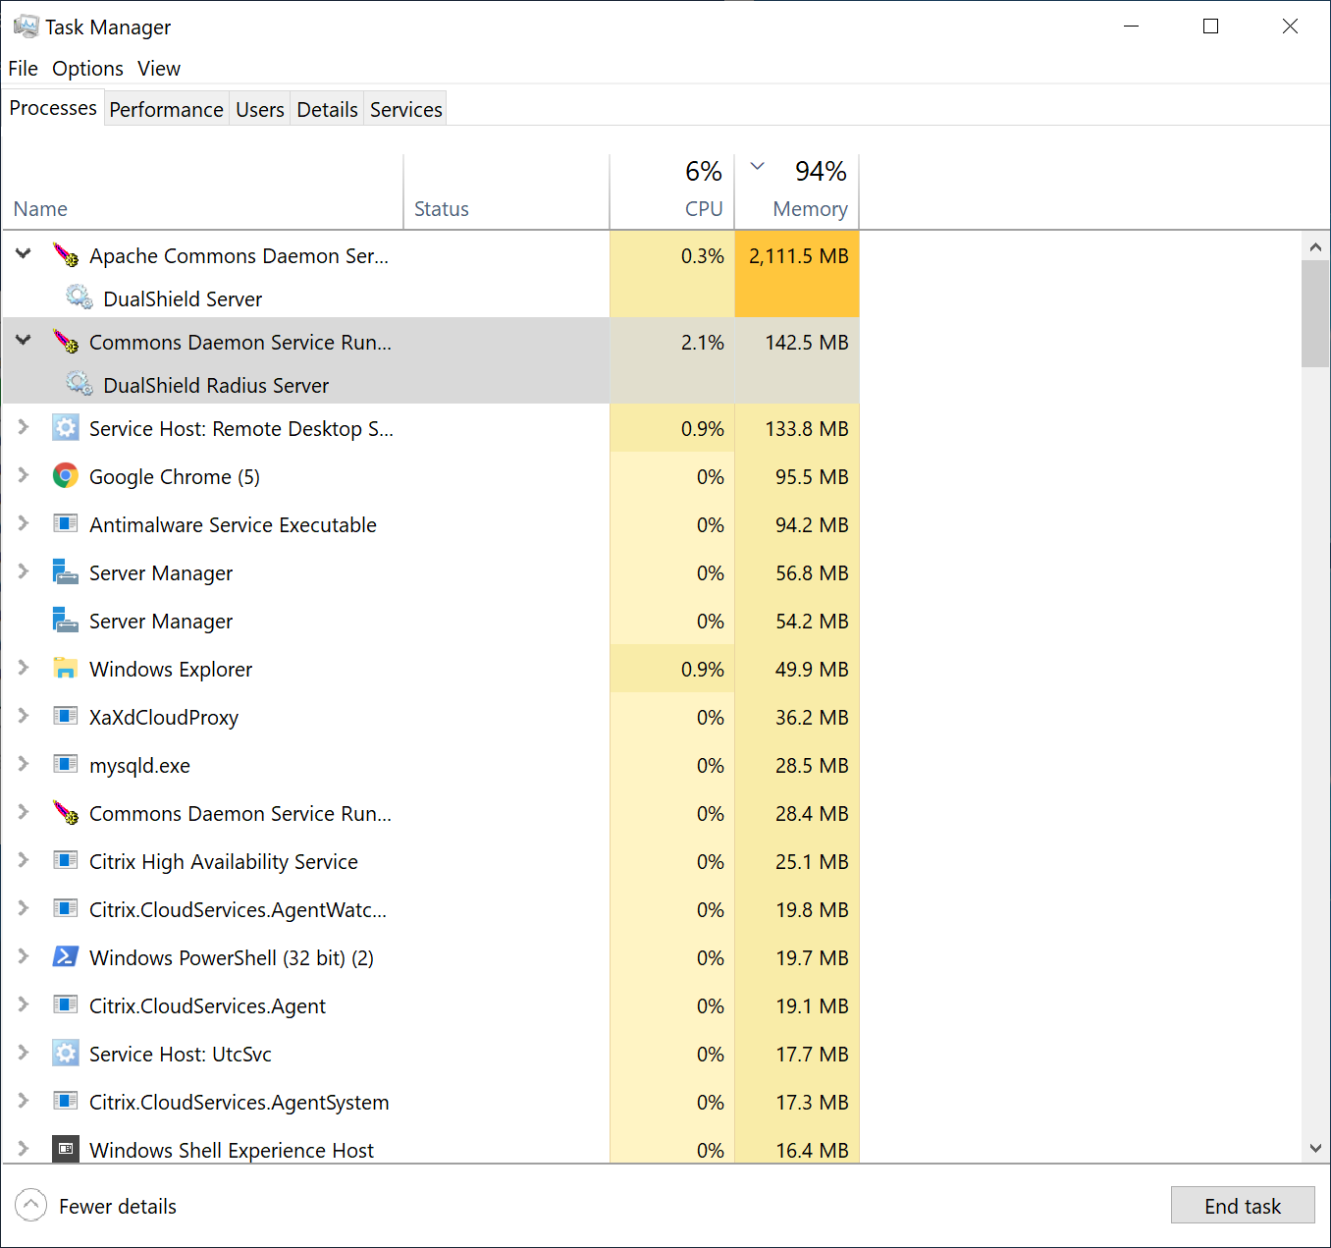The height and width of the screenshot is (1248, 1331).
Task: Click the End task button
Action: pyautogui.click(x=1242, y=1206)
